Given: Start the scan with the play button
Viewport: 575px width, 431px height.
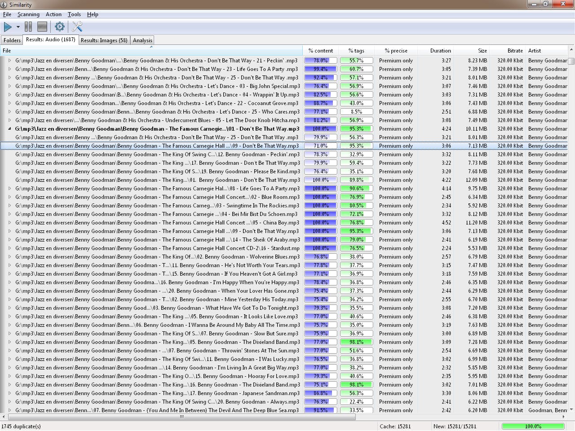Looking at the screenshot, I should pyautogui.click(x=8, y=27).
